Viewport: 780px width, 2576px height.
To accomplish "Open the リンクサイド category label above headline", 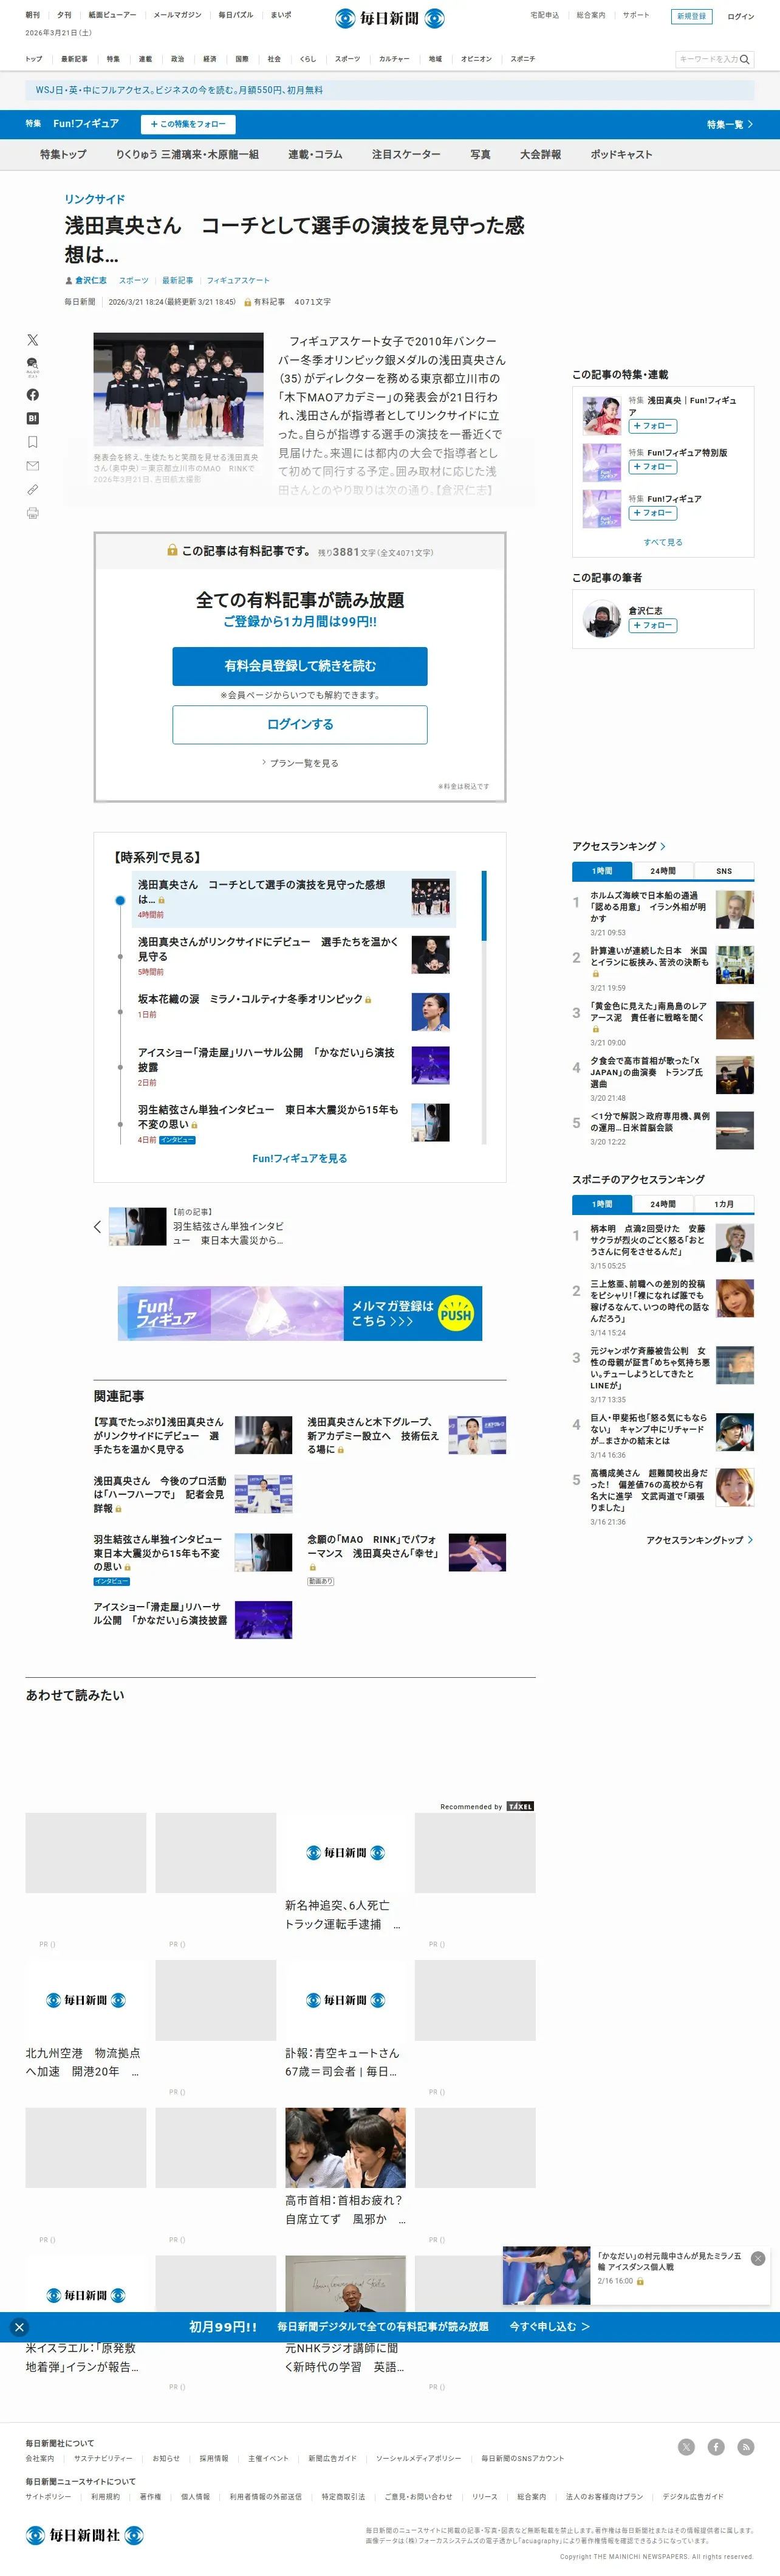I will tap(95, 199).
